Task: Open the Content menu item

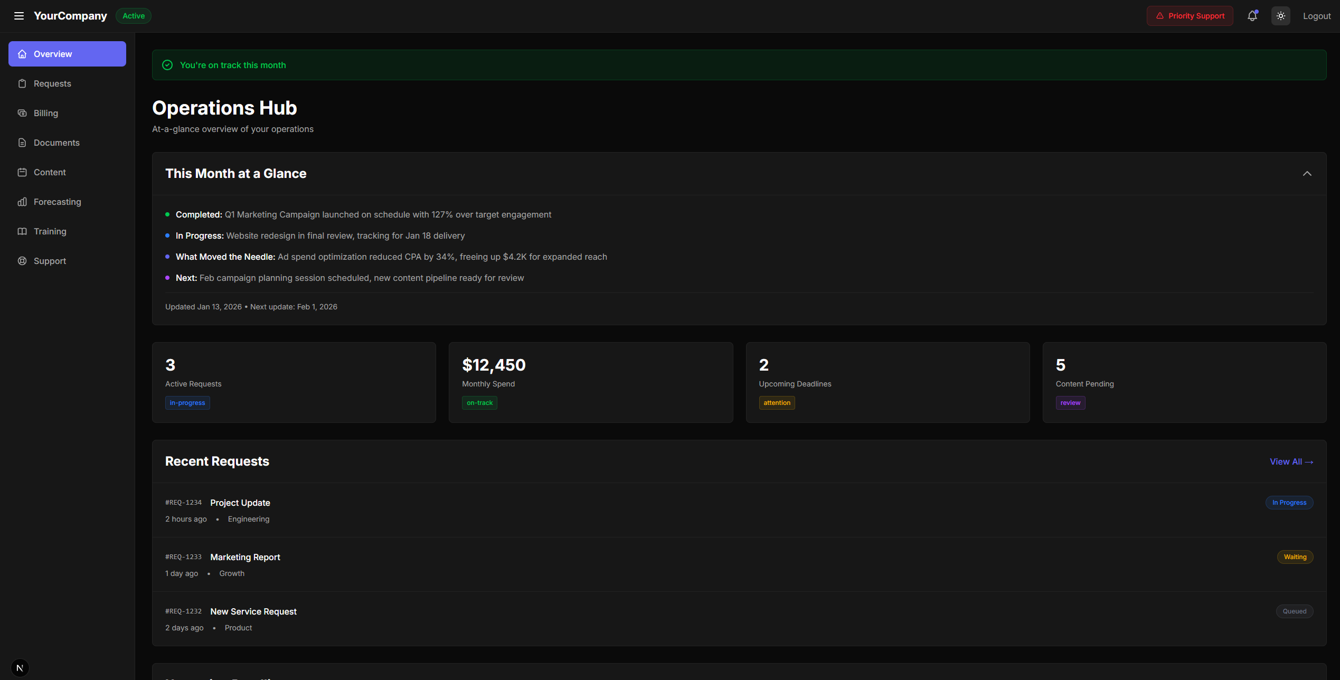Action: pos(50,172)
